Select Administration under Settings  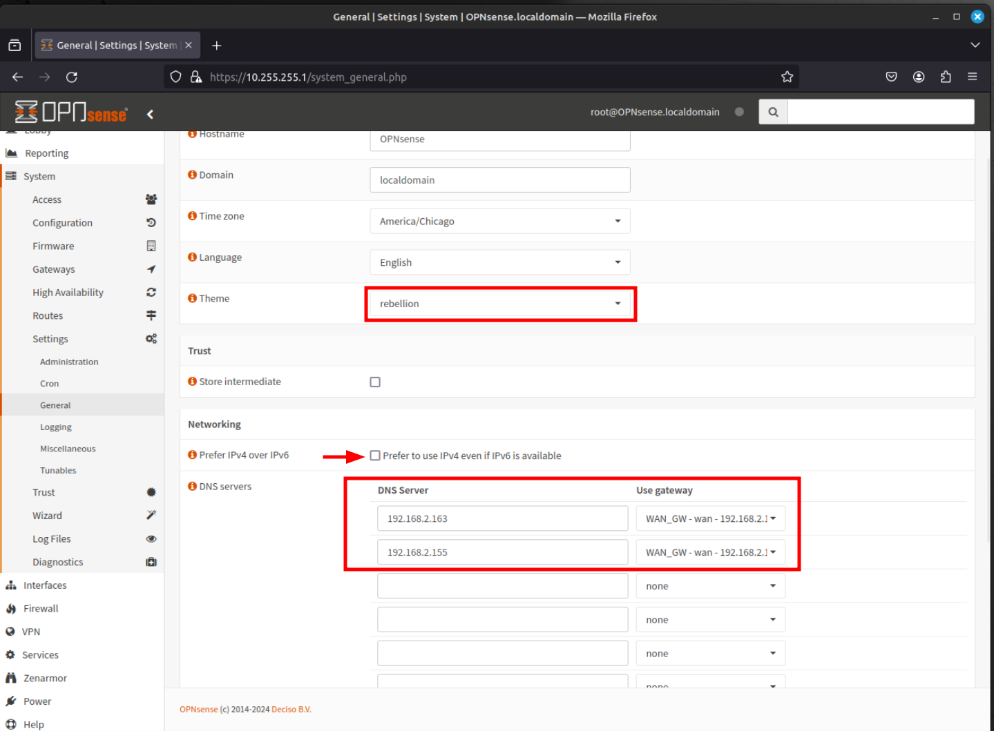69,362
